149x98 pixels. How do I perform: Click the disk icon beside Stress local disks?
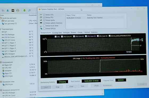pyautogui.click(x=41, y=26)
